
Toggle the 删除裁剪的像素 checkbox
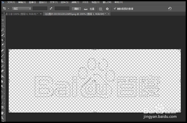(x=115, y=9)
